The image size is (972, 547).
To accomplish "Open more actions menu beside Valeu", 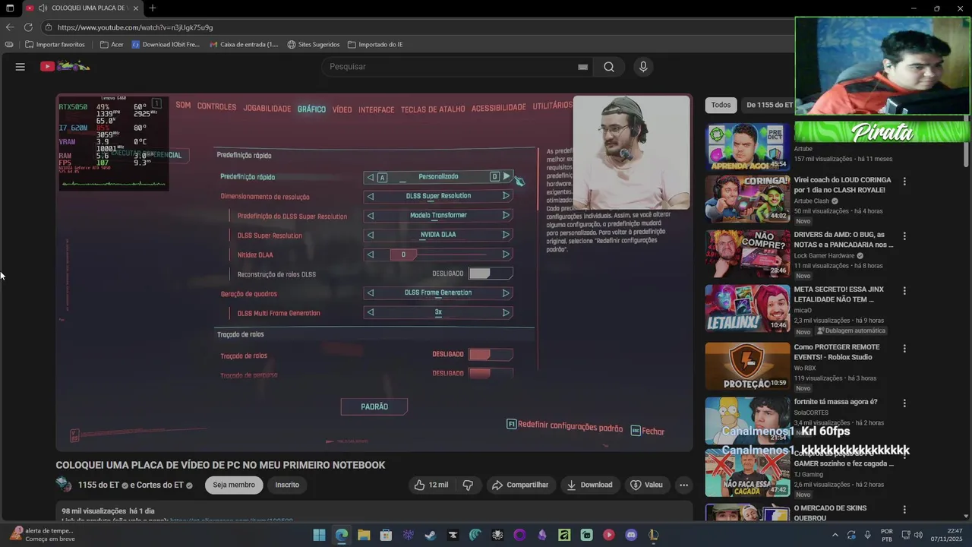I will (x=683, y=485).
